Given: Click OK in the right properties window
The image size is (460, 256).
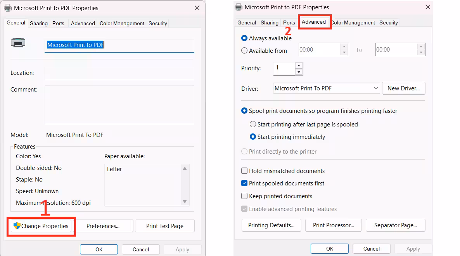Looking at the screenshot, I should (x=330, y=249).
